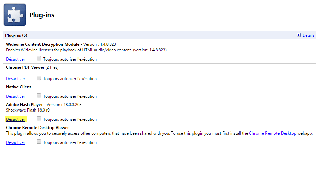This screenshot has height=169, width=319.
Task: Enable always-allow checkbox for Widevine module
Action: click(39, 59)
